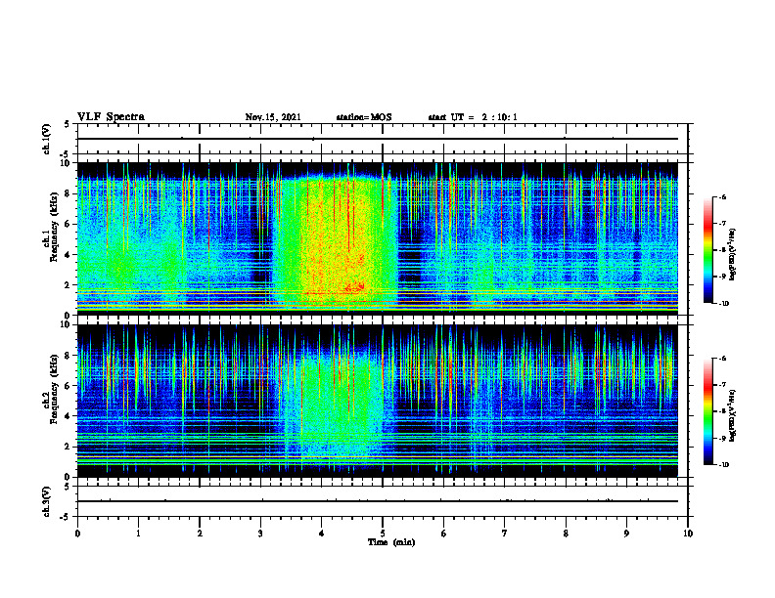The width and height of the screenshot is (775, 598).
Task: Click time axis tick label "4"
Action: (322, 534)
